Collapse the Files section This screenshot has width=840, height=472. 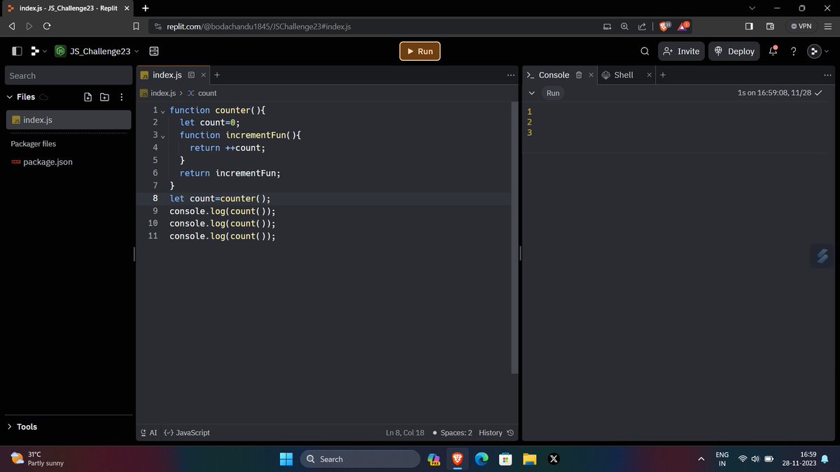[x=21, y=96]
